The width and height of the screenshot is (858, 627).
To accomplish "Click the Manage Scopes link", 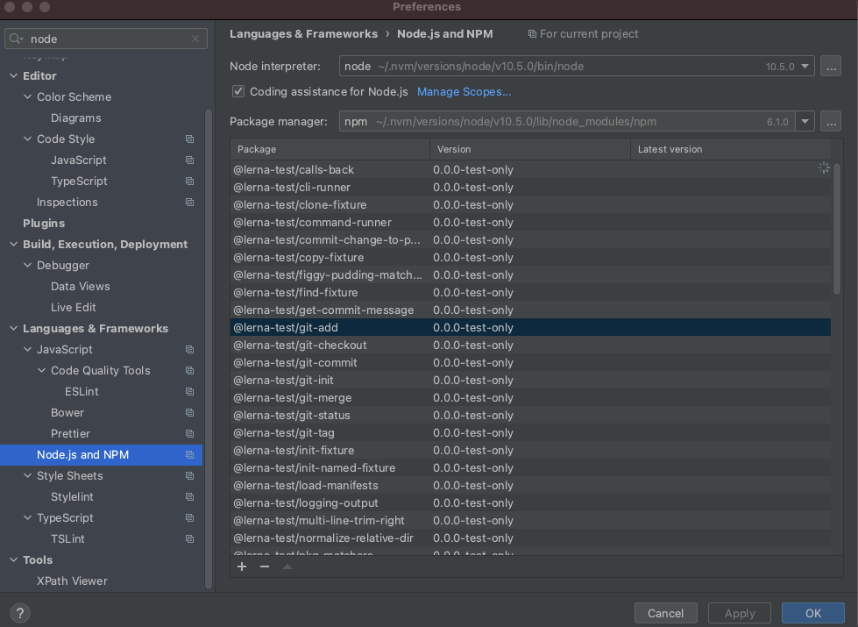I will 464,91.
